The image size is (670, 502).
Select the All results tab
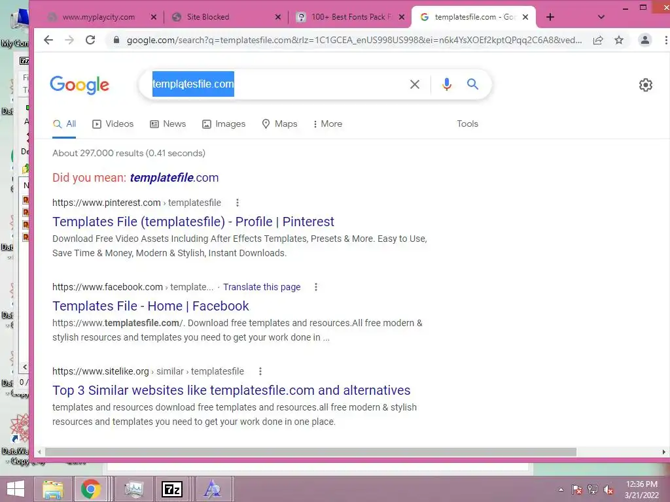coord(64,124)
